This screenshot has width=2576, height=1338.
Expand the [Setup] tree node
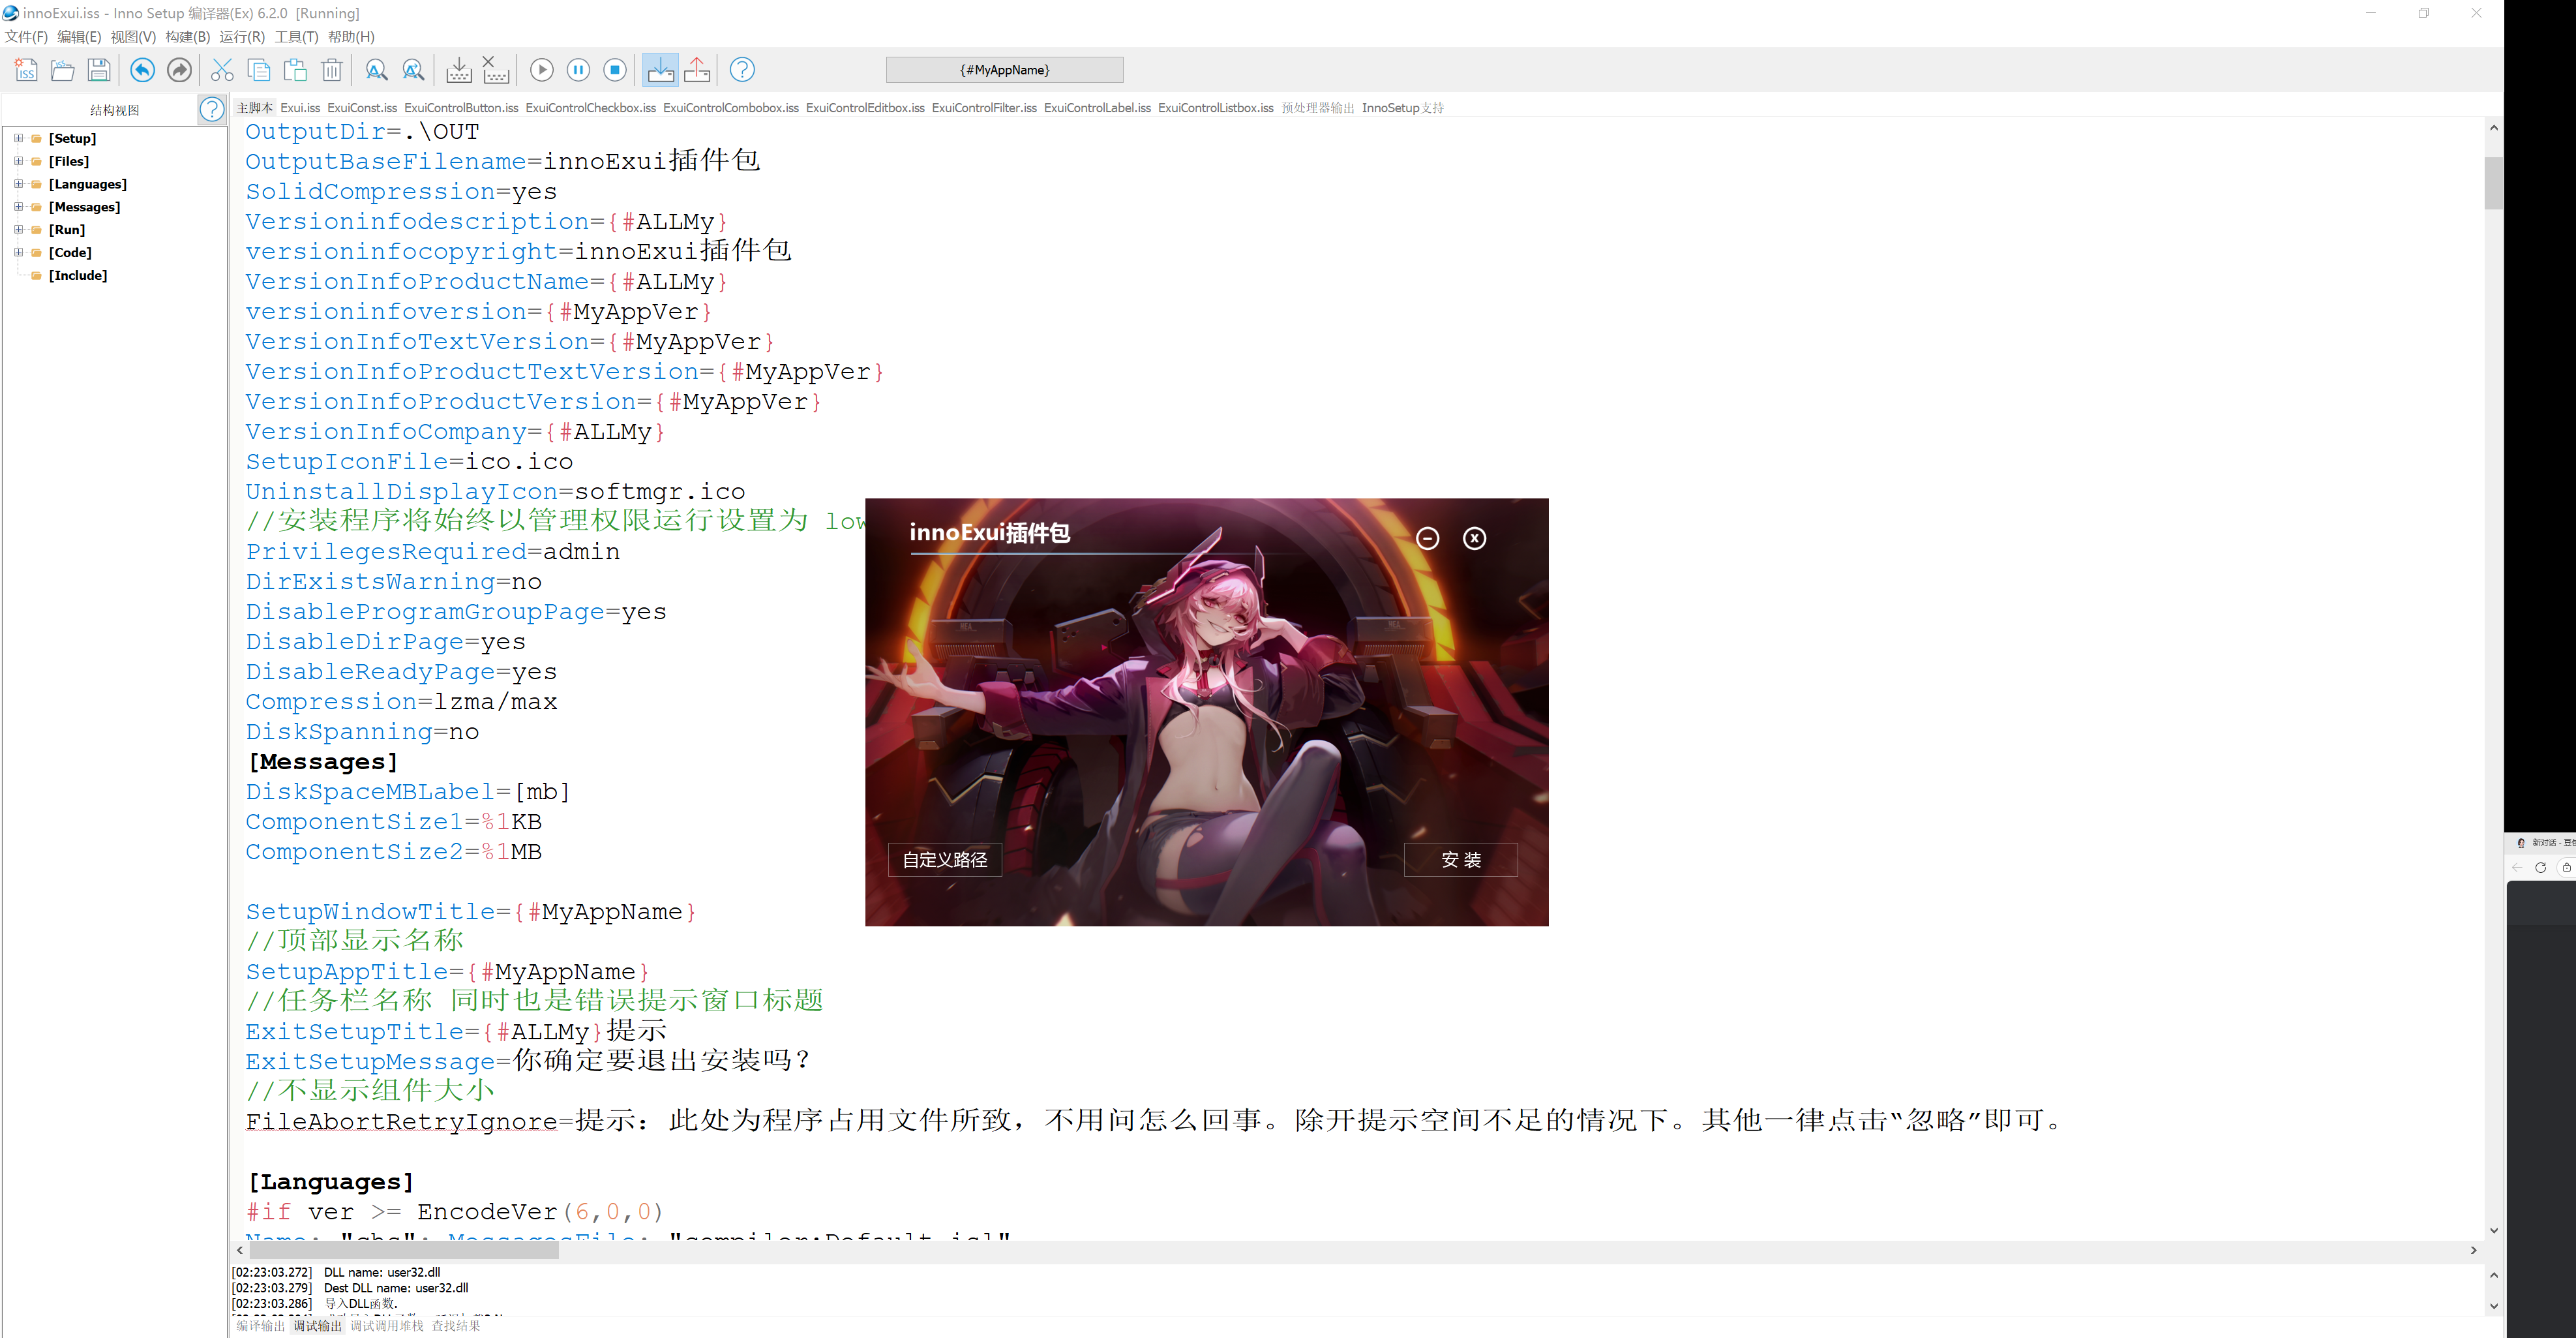click(x=18, y=138)
